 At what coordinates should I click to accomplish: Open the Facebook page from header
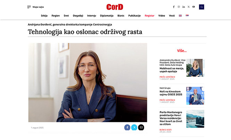pos(174,7)
